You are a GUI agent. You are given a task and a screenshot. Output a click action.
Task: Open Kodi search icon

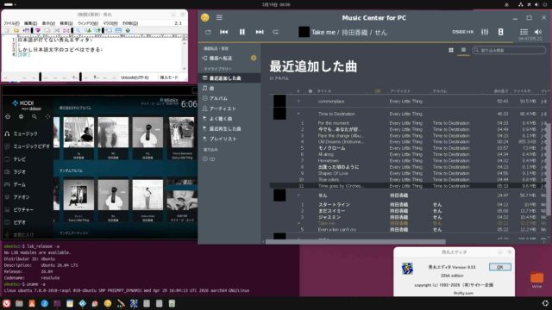click(x=34, y=117)
